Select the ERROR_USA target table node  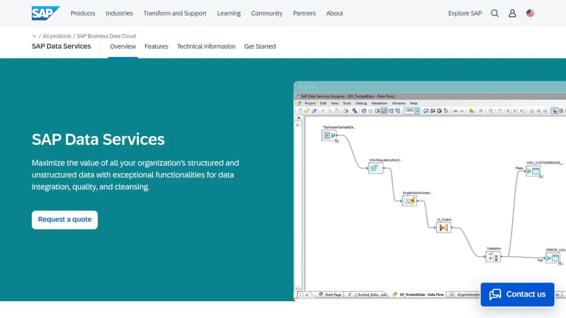click(x=553, y=258)
